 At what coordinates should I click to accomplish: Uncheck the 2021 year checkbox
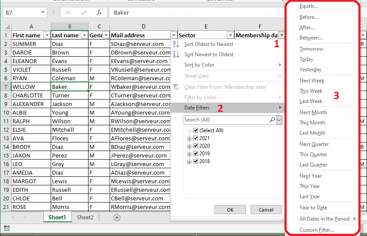click(196, 138)
